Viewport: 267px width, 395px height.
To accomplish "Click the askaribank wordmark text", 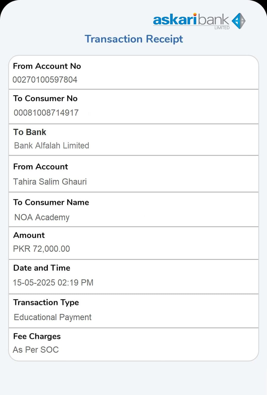I will click(191, 20).
